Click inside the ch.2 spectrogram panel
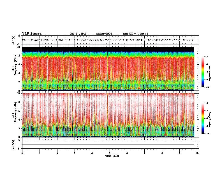The width and height of the screenshot is (222, 172). coord(108,115)
